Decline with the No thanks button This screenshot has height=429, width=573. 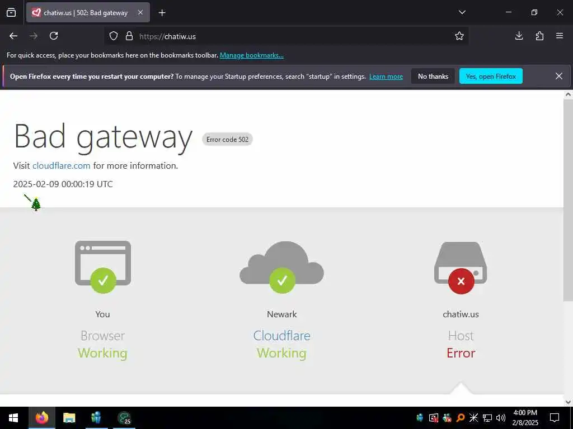433,76
